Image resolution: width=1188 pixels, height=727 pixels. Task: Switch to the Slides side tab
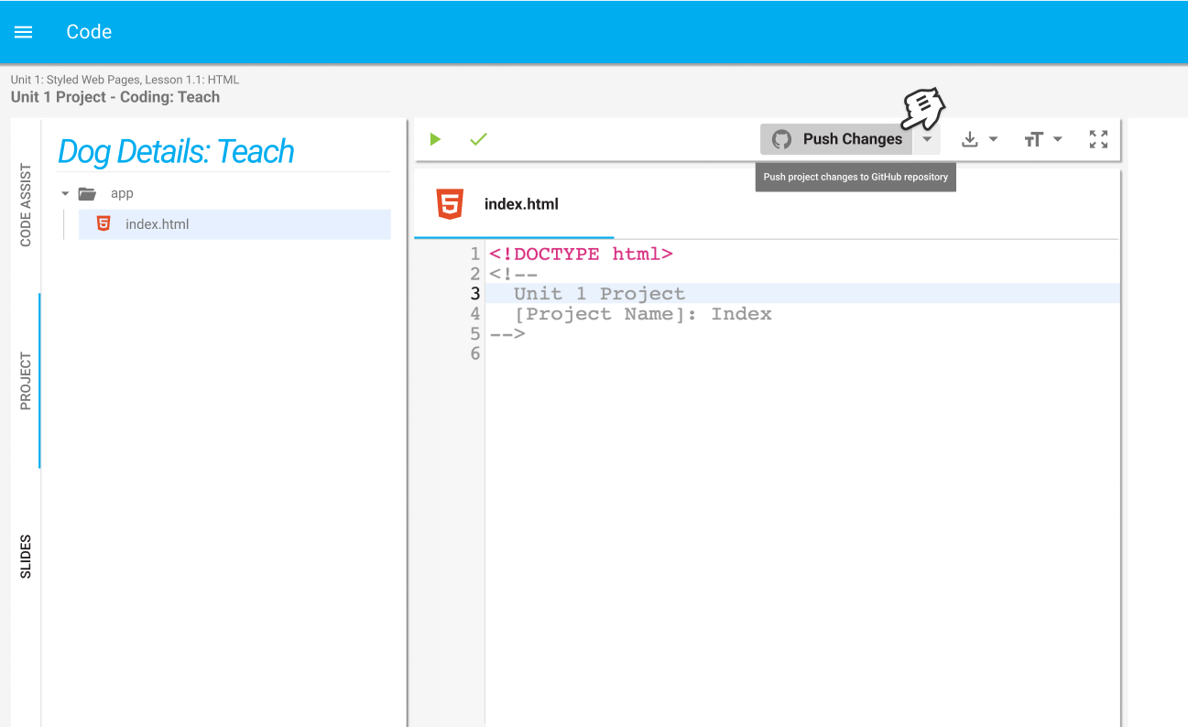pyautogui.click(x=26, y=557)
